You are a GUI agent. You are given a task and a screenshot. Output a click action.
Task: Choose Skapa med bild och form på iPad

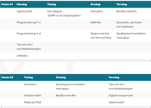pos(101,36)
